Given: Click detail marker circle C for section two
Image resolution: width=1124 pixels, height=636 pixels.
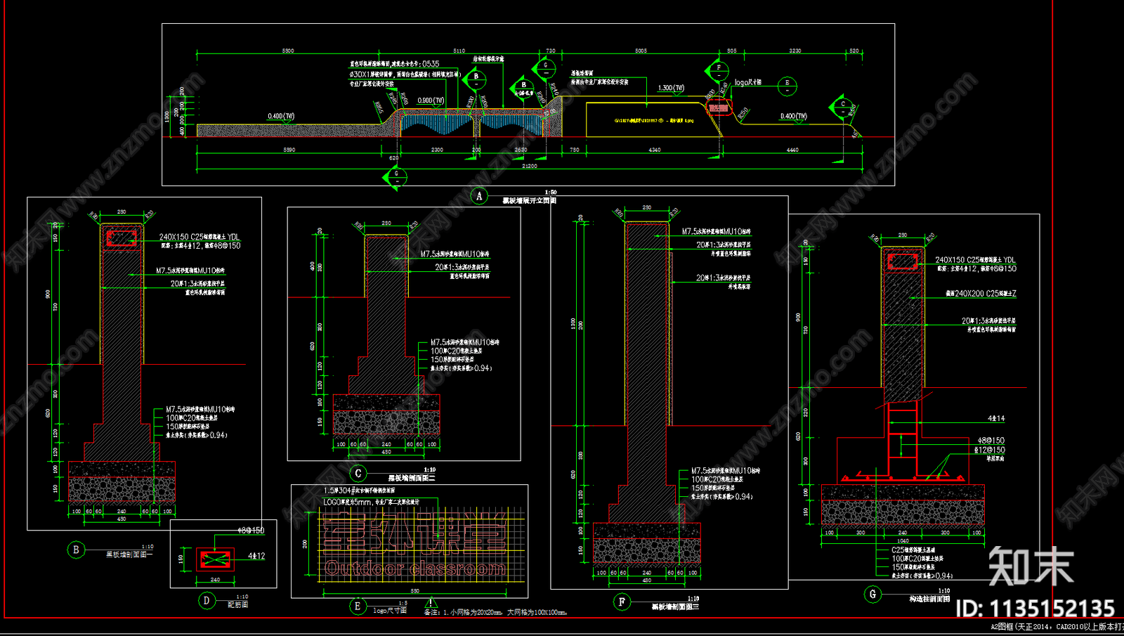Looking at the screenshot, I should tap(358, 473).
